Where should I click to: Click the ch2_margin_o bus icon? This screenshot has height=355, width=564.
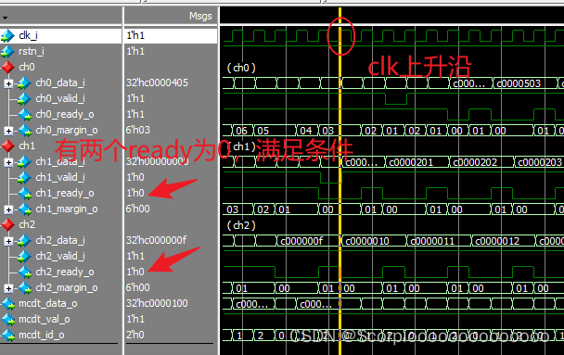point(24,288)
